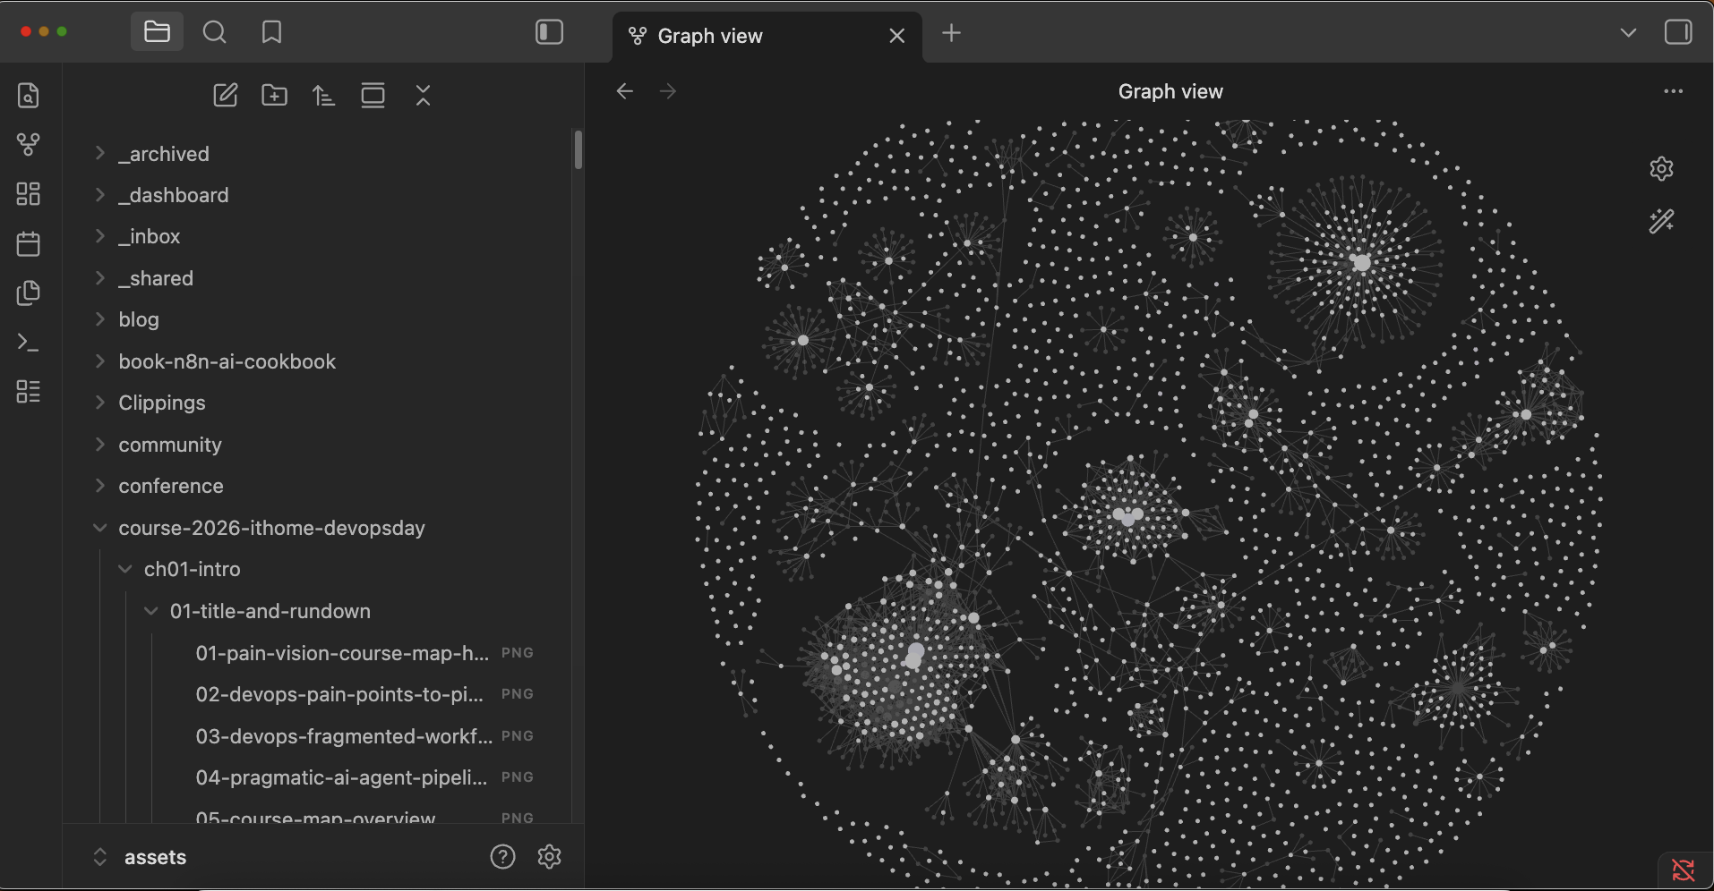Screen dimensions: 1714x891
Task: Click the file explorer scrollbar thumb
Action: (x=578, y=149)
